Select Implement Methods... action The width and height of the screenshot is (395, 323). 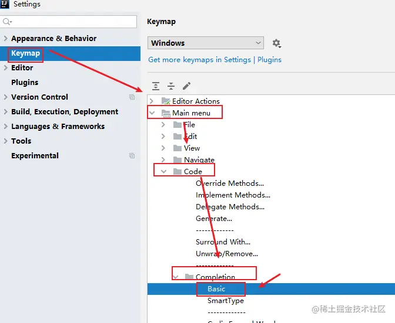(233, 195)
